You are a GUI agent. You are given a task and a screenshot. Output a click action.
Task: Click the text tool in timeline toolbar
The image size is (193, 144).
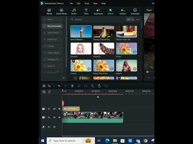pos(92,86)
